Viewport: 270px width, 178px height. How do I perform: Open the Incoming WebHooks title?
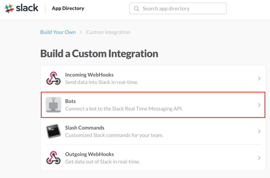point(89,75)
